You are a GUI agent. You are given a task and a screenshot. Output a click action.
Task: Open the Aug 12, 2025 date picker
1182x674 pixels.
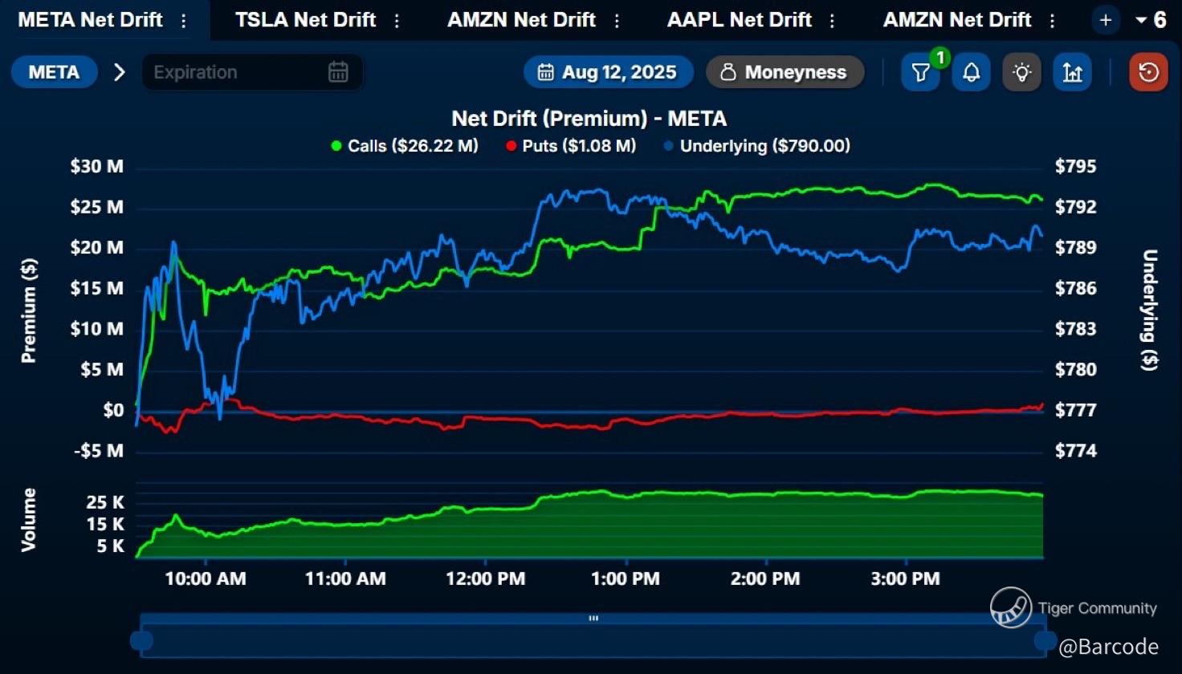click(609, 72)
